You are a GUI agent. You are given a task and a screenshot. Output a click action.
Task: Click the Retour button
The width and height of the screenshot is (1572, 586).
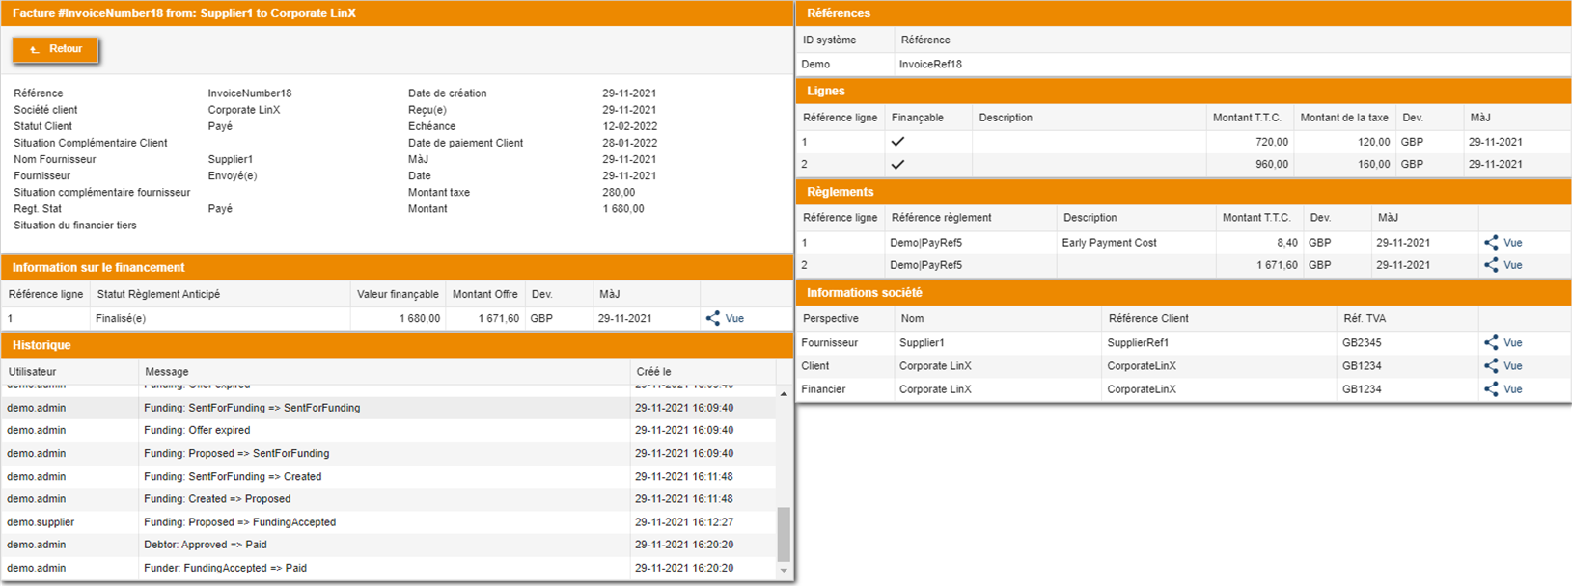point(56,49)
